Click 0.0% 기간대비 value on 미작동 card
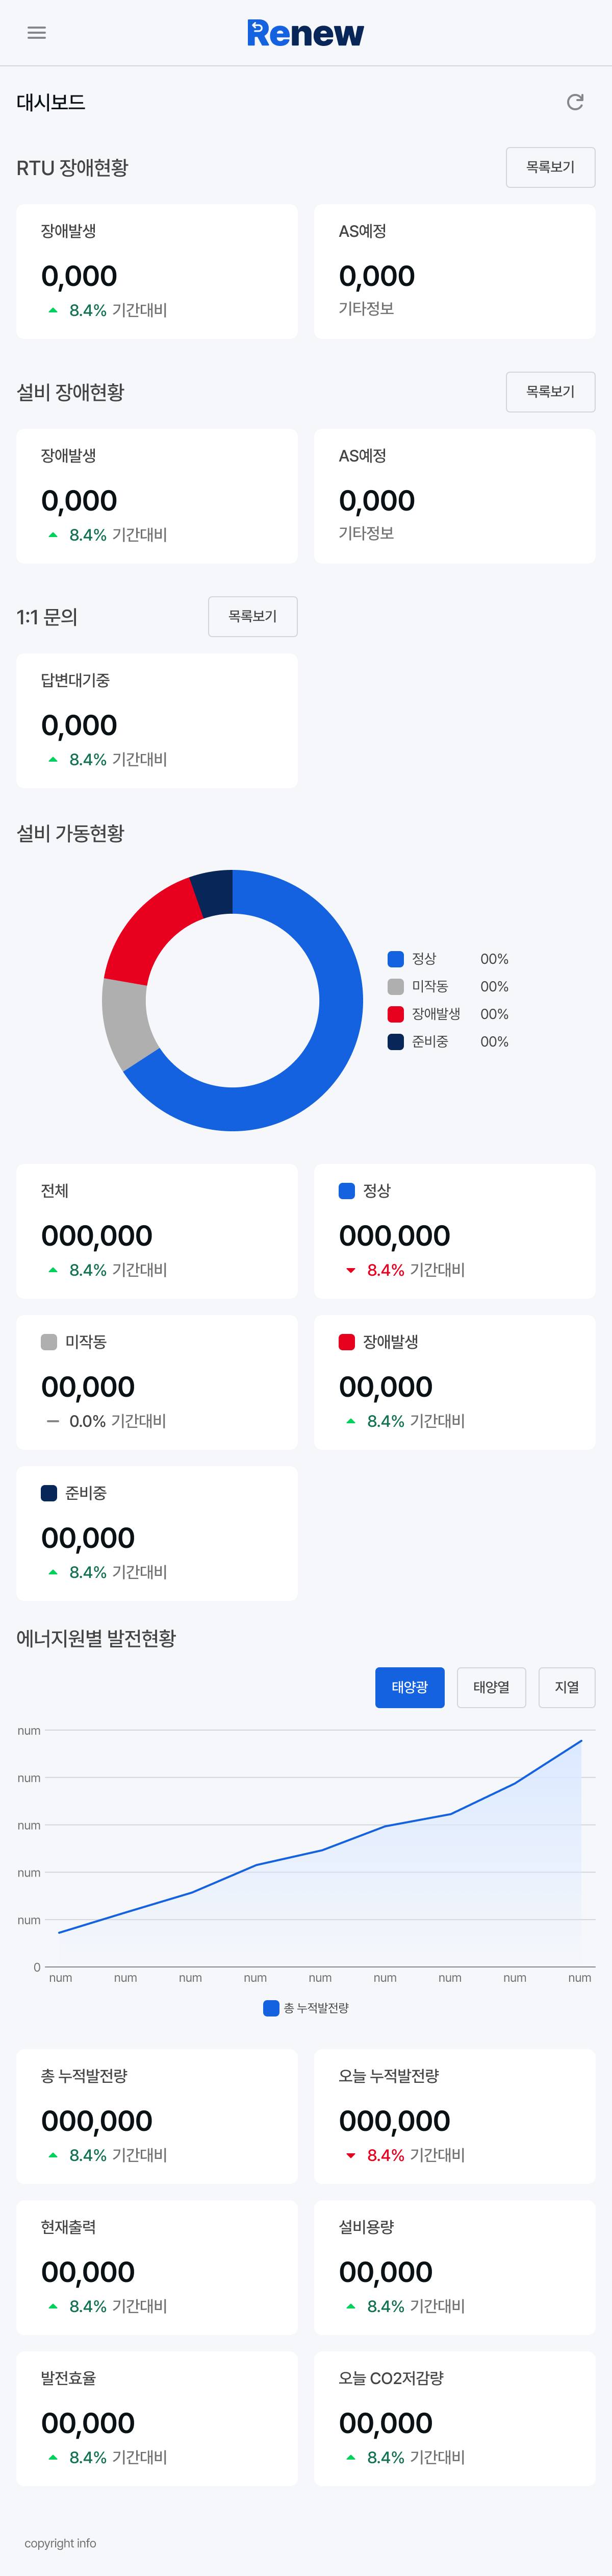 [118, 1421]
